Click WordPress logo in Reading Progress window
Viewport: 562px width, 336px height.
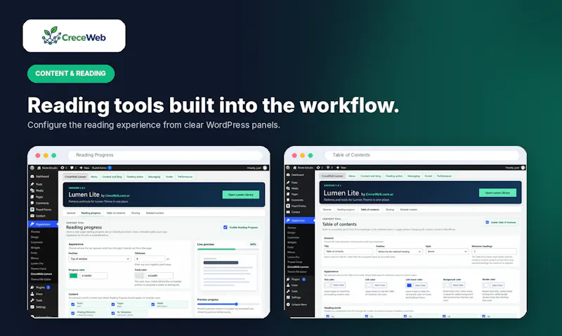coord(32,168)
